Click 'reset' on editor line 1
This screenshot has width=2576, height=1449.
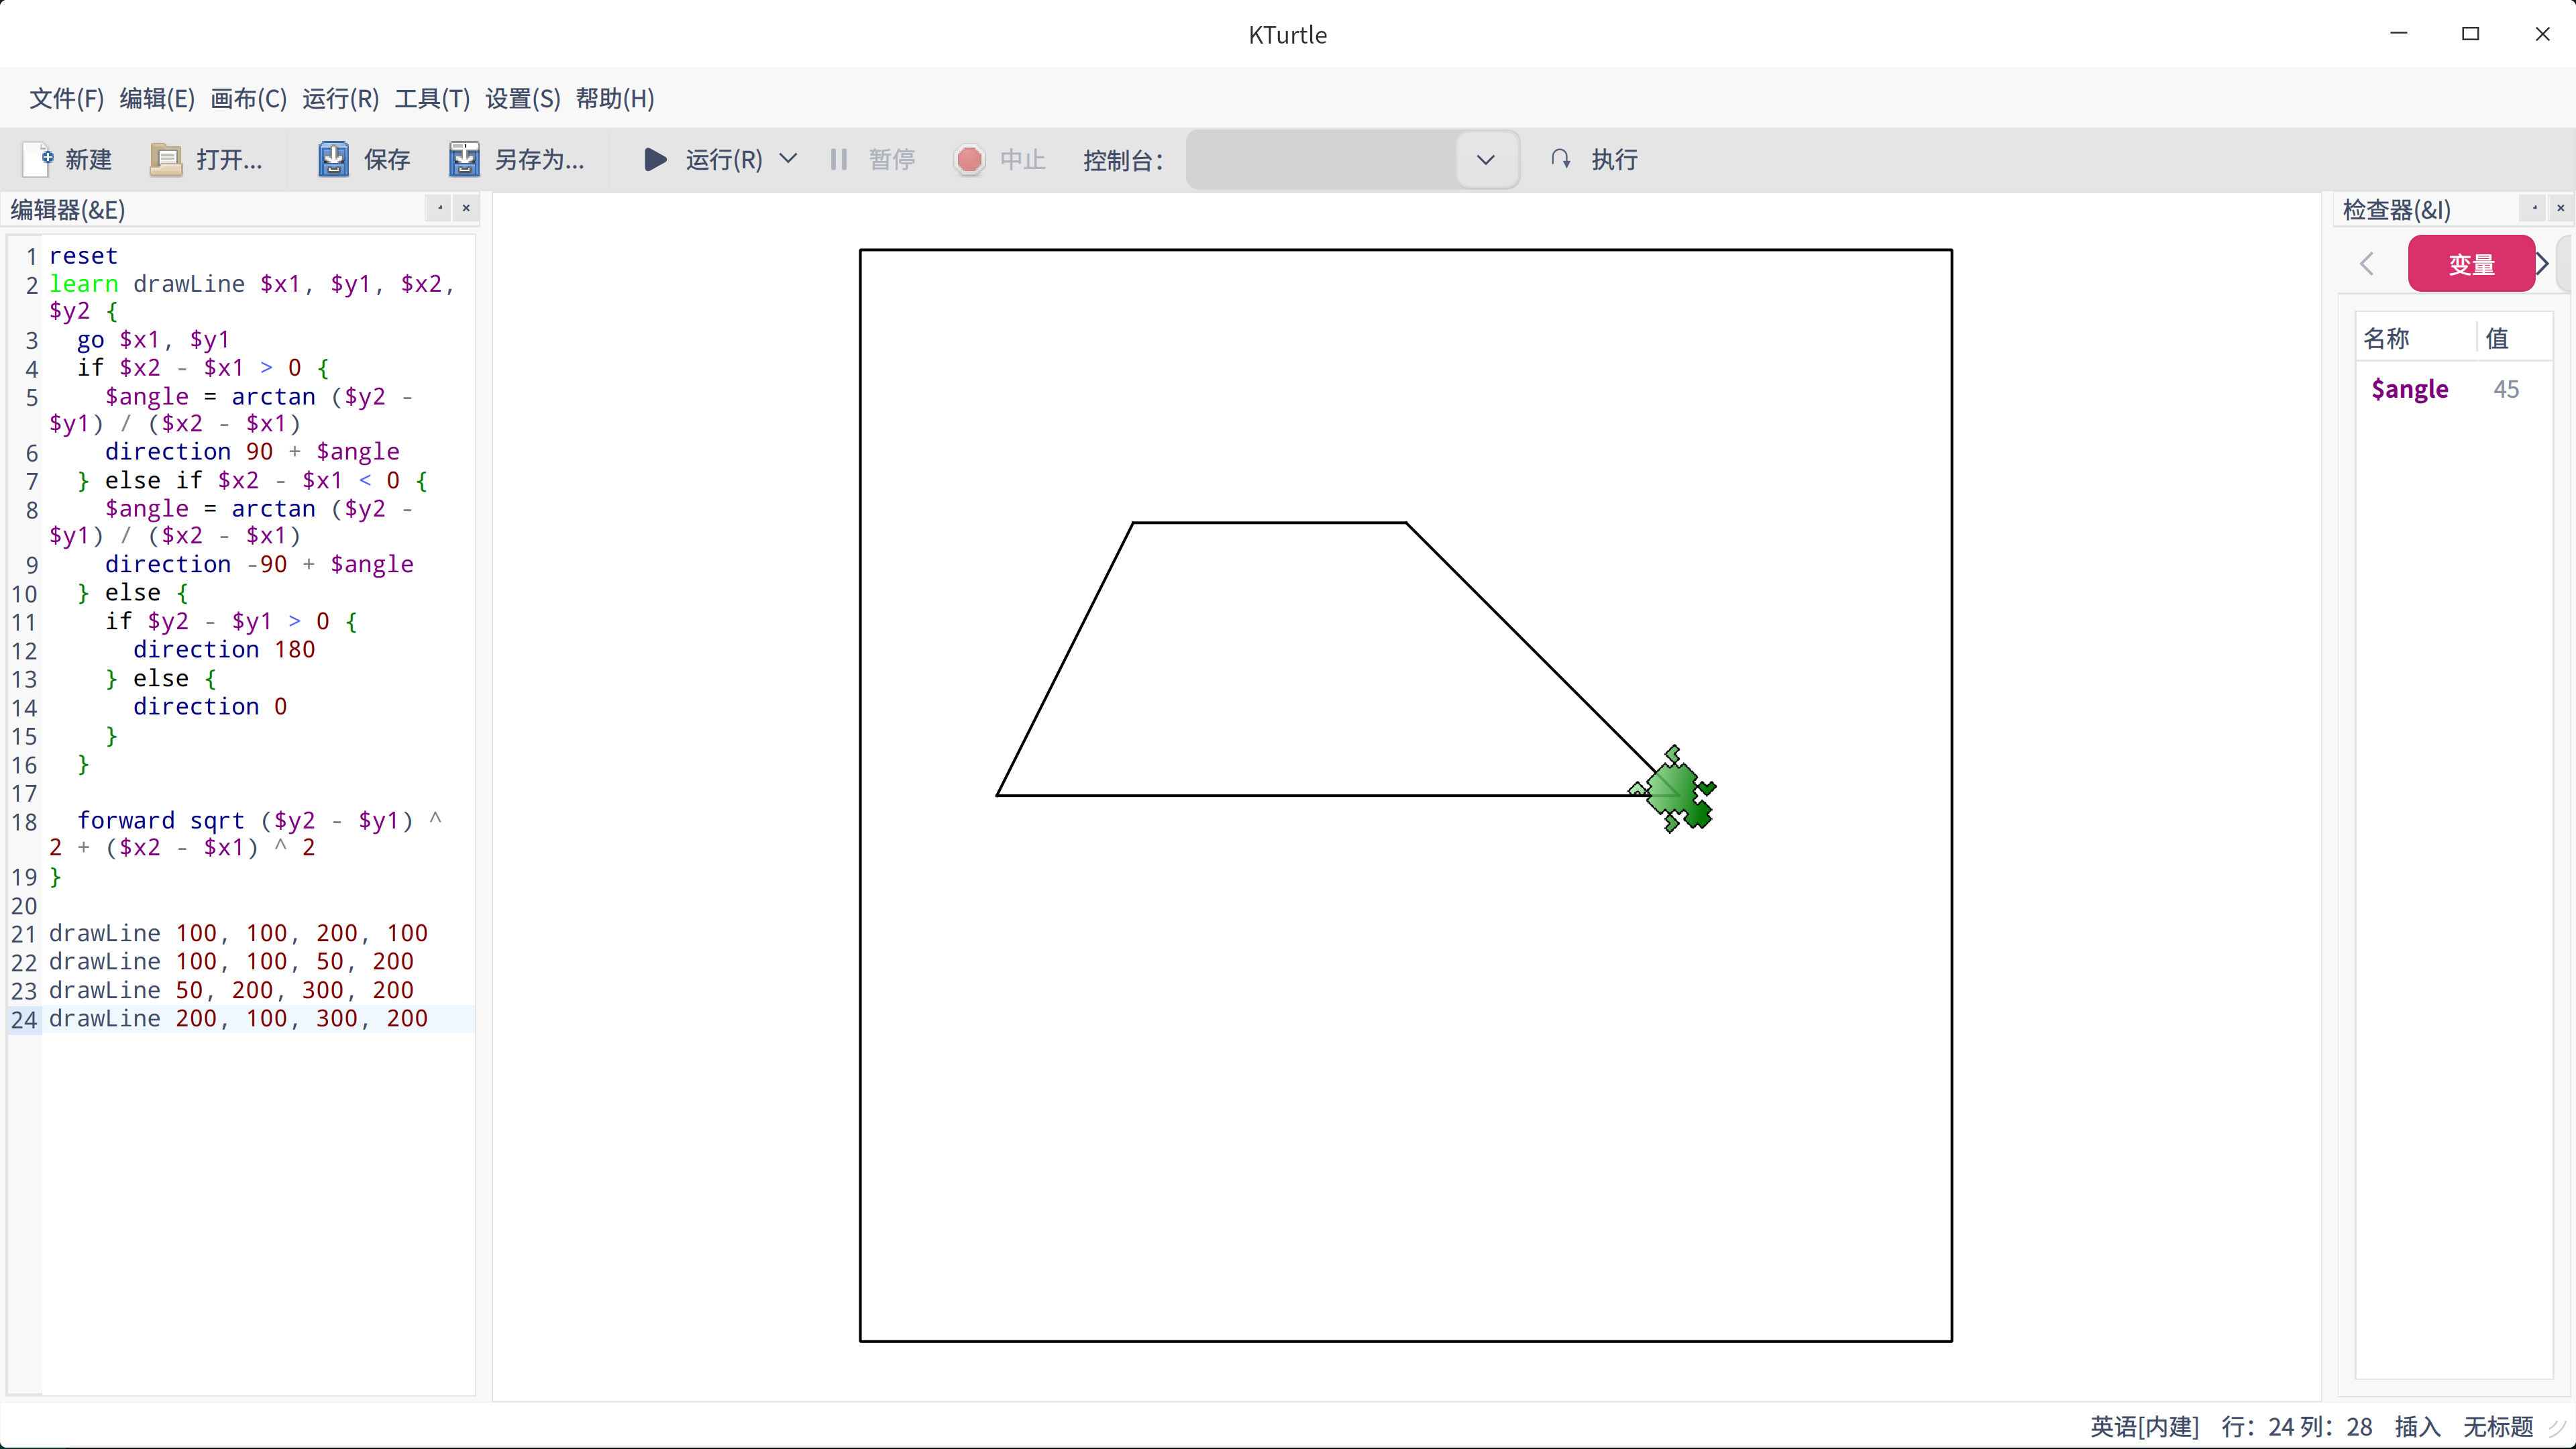(83, 256)
